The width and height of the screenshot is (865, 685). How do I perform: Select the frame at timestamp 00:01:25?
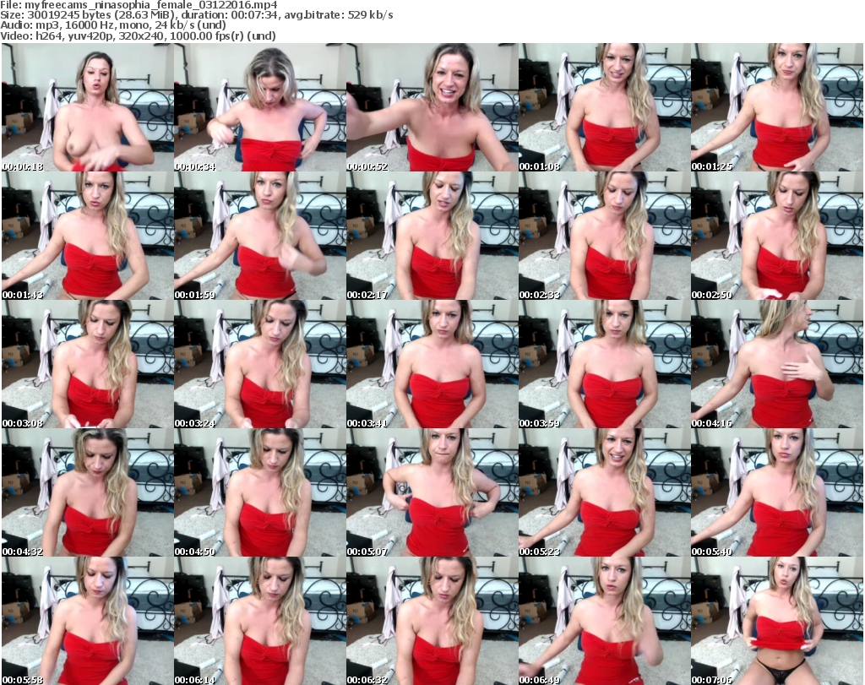pos(777,107)
